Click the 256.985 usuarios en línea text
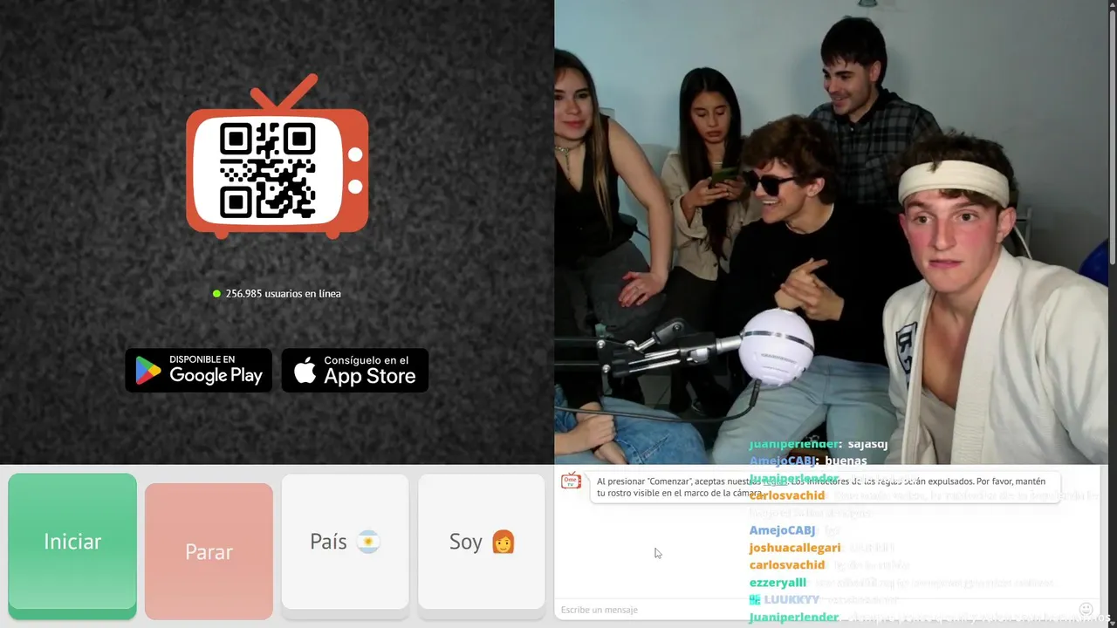The width and height of the screenshot is (1117, 628). tap(283, 294)
